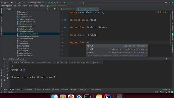
Task: Open the Event Log button
Action: pos(166,90)
